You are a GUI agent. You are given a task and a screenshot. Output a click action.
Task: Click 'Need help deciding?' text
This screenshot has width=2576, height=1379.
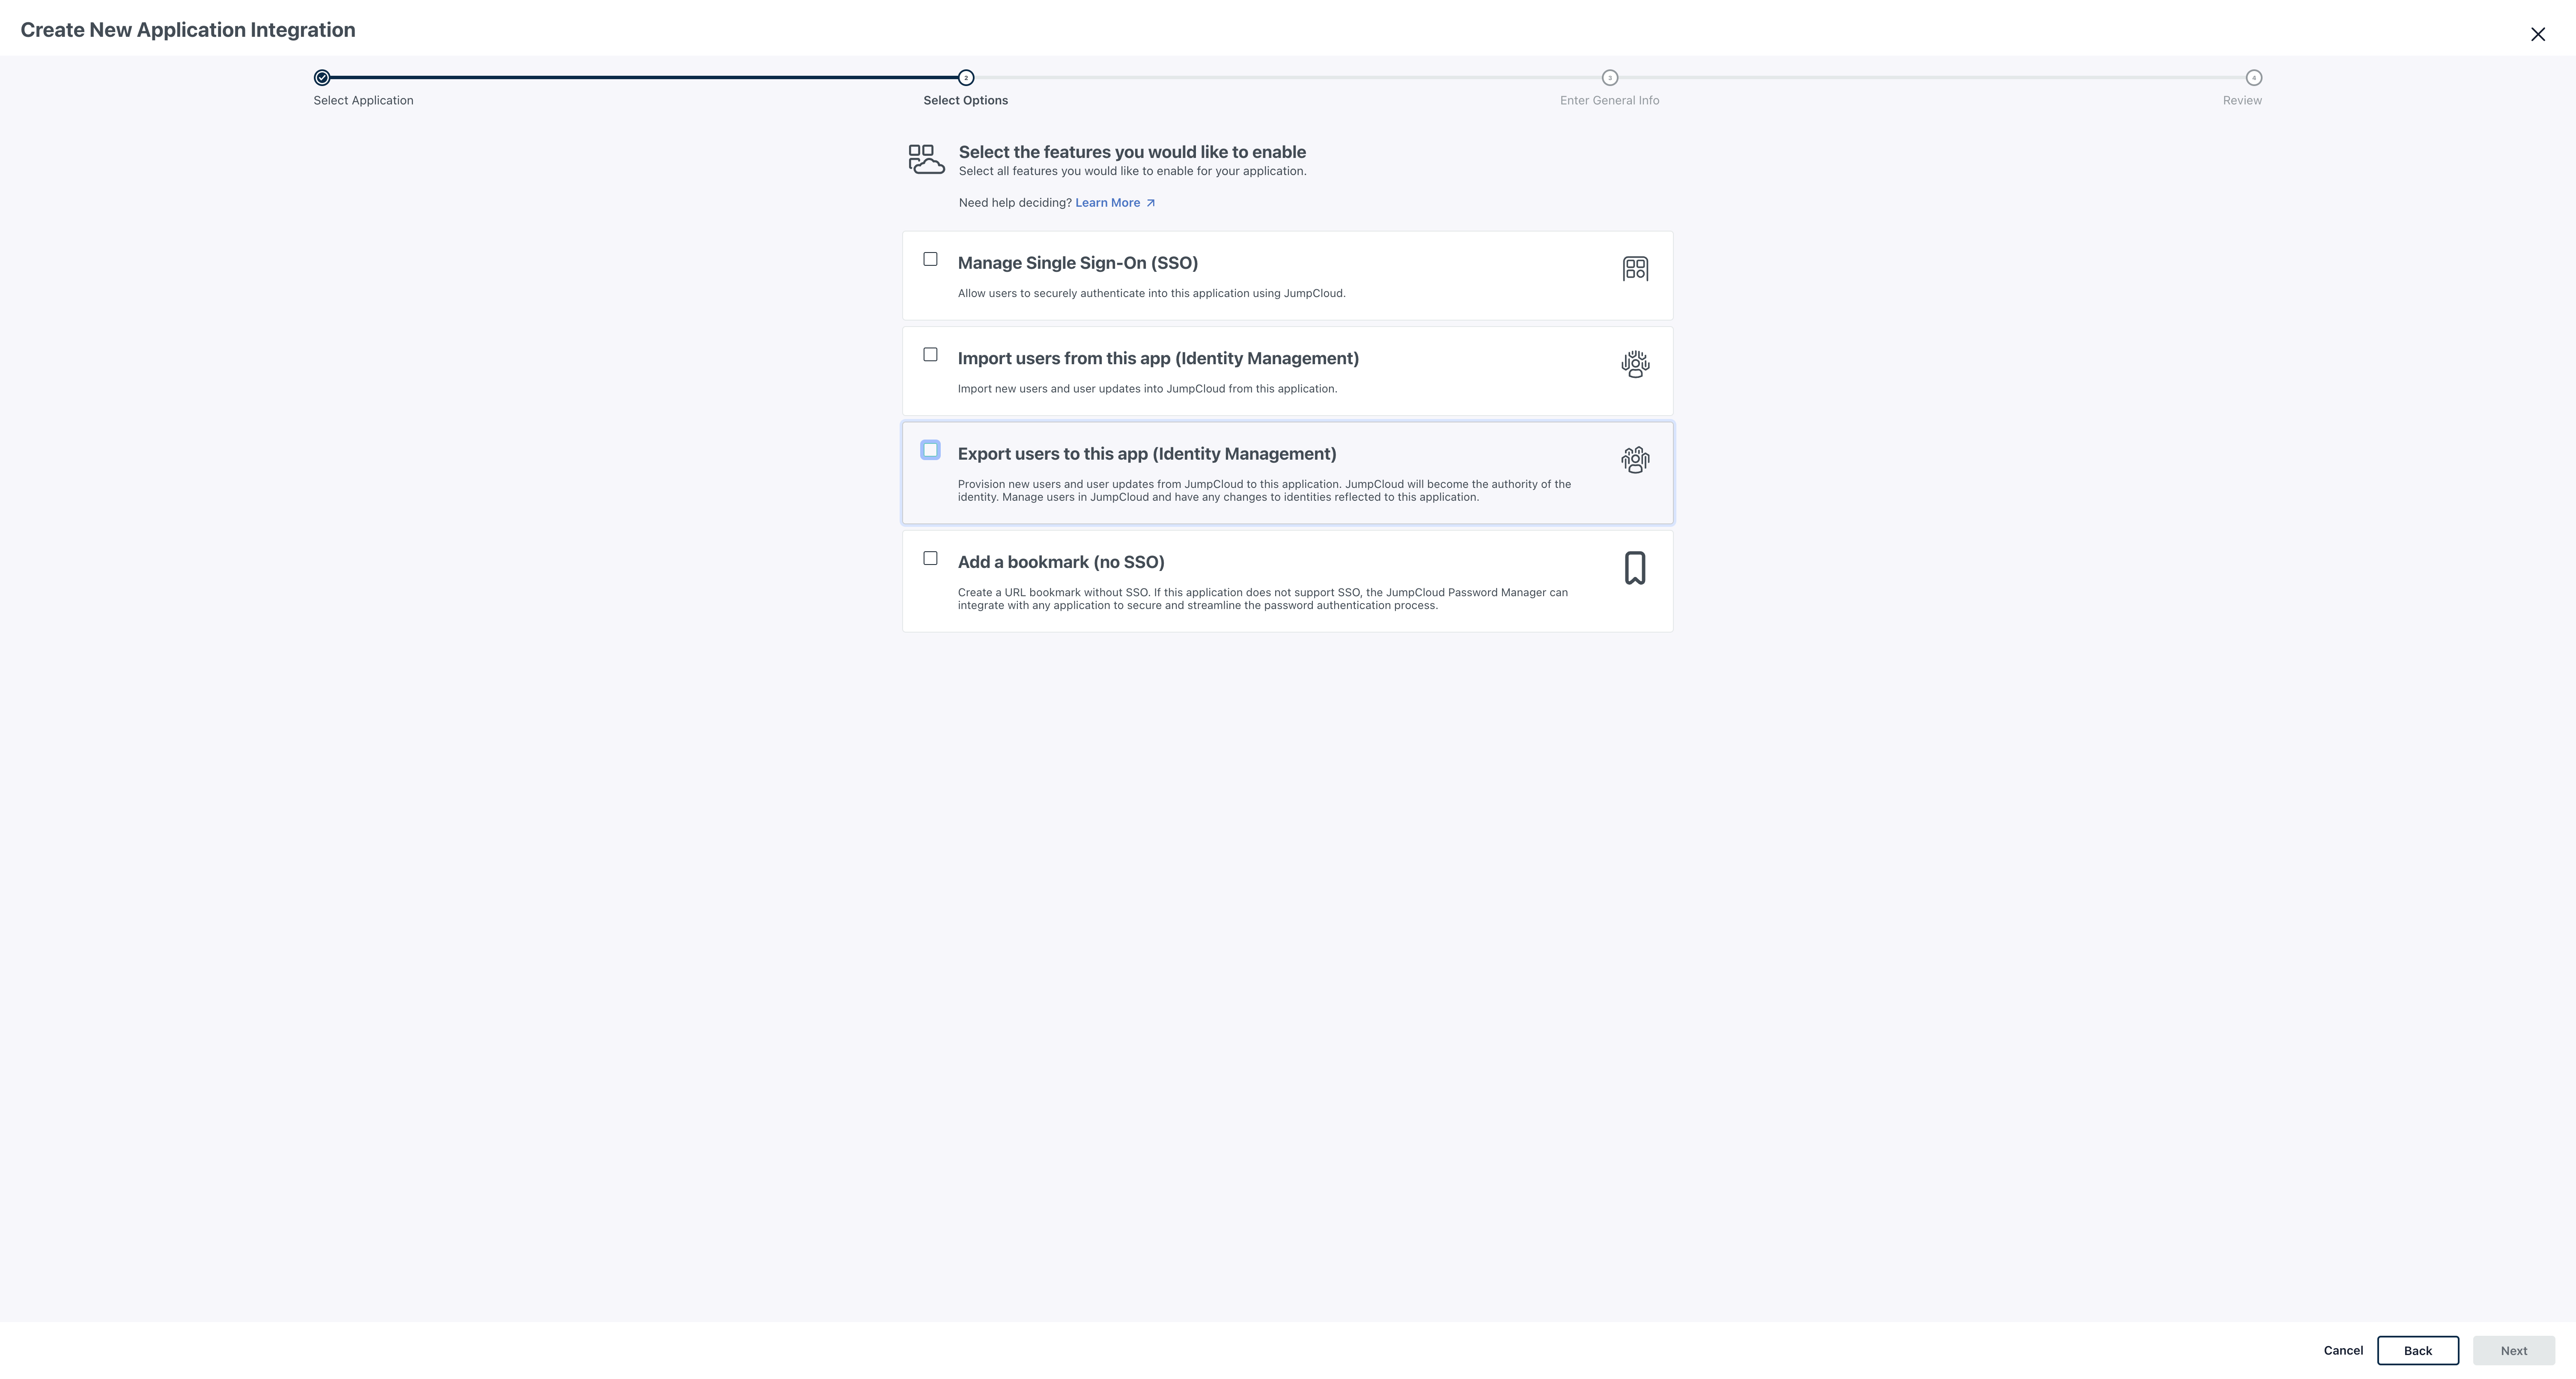[x=1015, y=203]
